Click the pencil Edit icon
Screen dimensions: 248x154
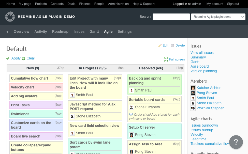click(160, 45)
